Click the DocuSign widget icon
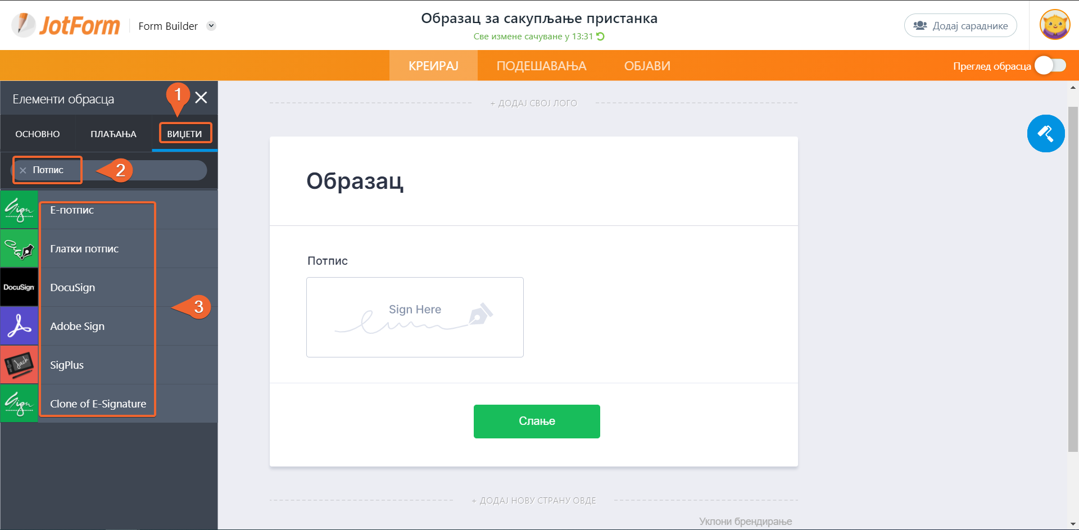 tap(19, 287)
